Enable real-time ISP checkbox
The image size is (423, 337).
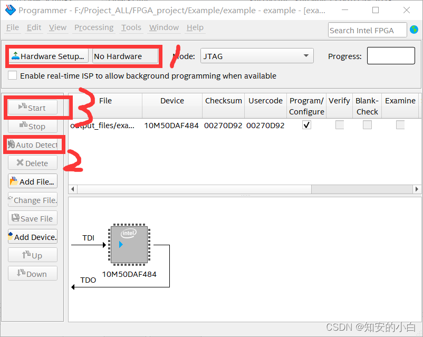[x=13, y=75]
